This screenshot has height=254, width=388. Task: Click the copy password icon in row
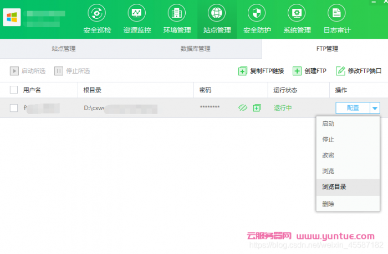click(x=257, y=108)
